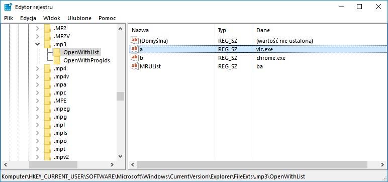
Task: Open the Ulubione menu
Action: (79, 18)
